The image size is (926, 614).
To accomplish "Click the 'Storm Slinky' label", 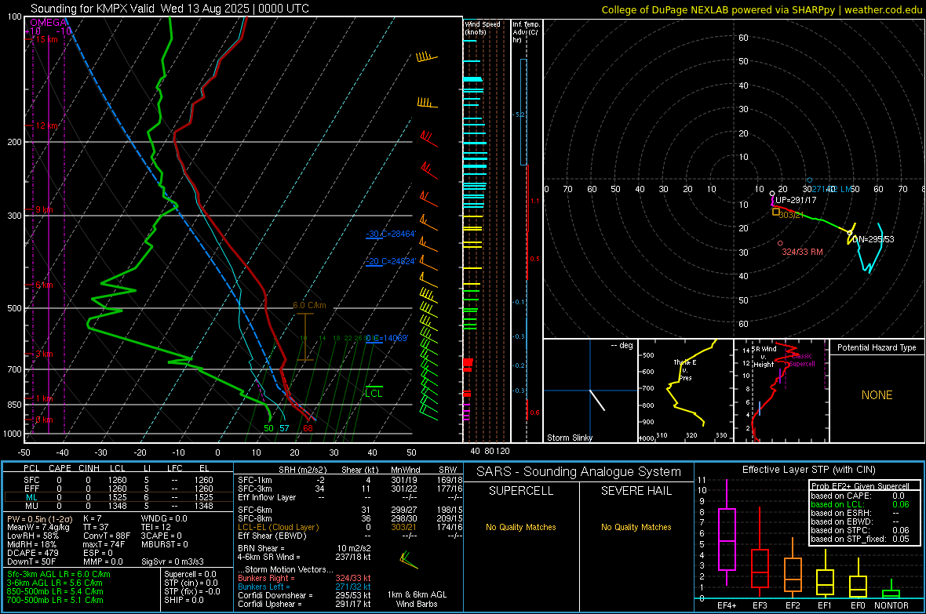I will 569,438.
